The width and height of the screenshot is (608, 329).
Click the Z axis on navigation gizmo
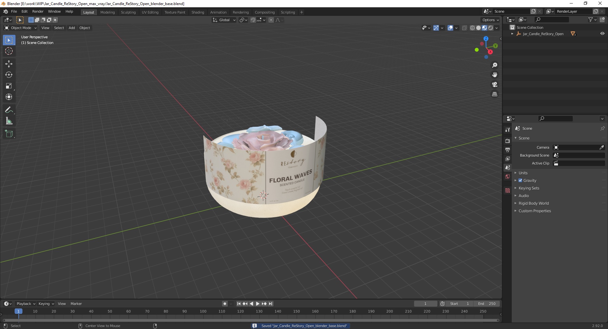click(x=486, y=38)
